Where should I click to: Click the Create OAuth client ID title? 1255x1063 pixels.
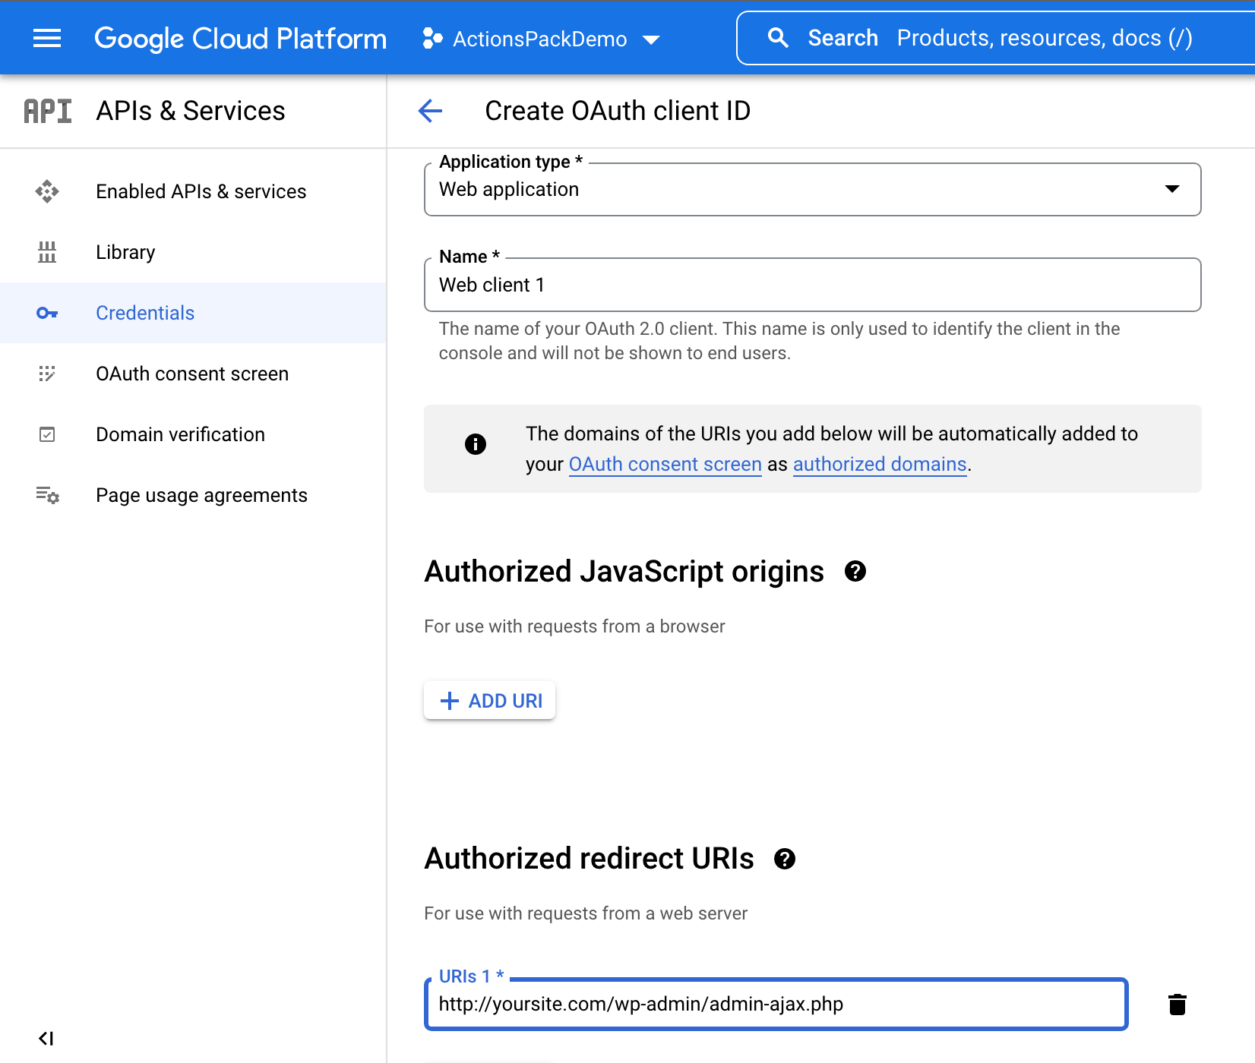618,111
